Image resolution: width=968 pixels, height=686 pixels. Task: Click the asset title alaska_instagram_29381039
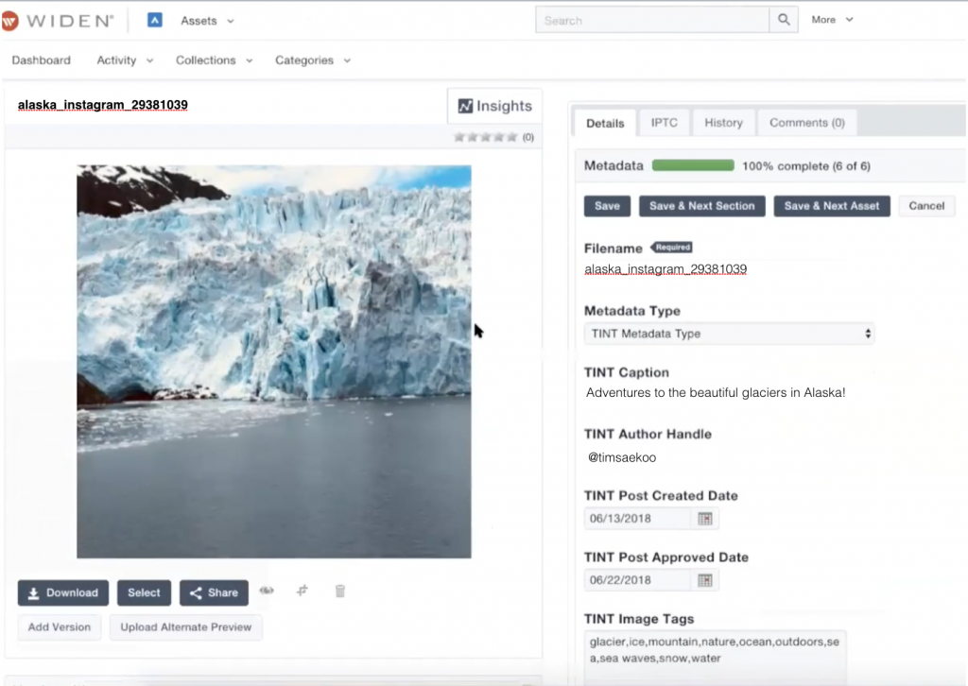tap(102, 105)
